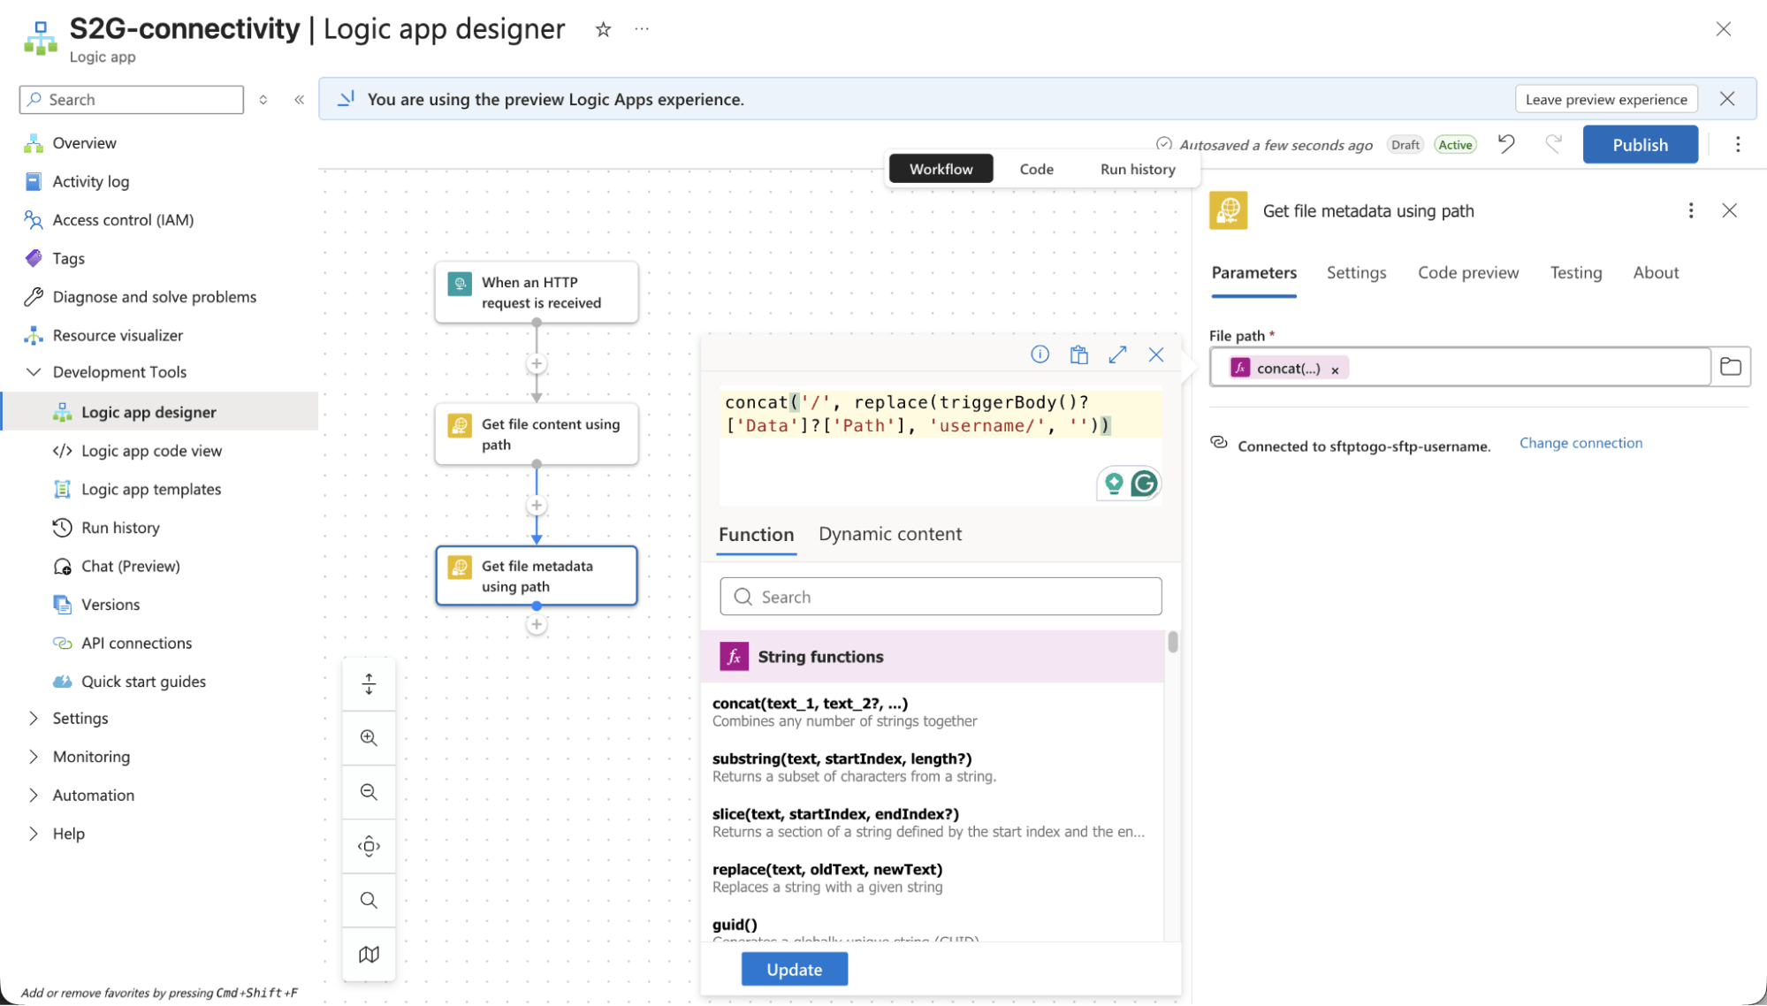Close the expression editor popup
The height and width of the screenshot is (1006, 1767).
tap(1156, 354)
